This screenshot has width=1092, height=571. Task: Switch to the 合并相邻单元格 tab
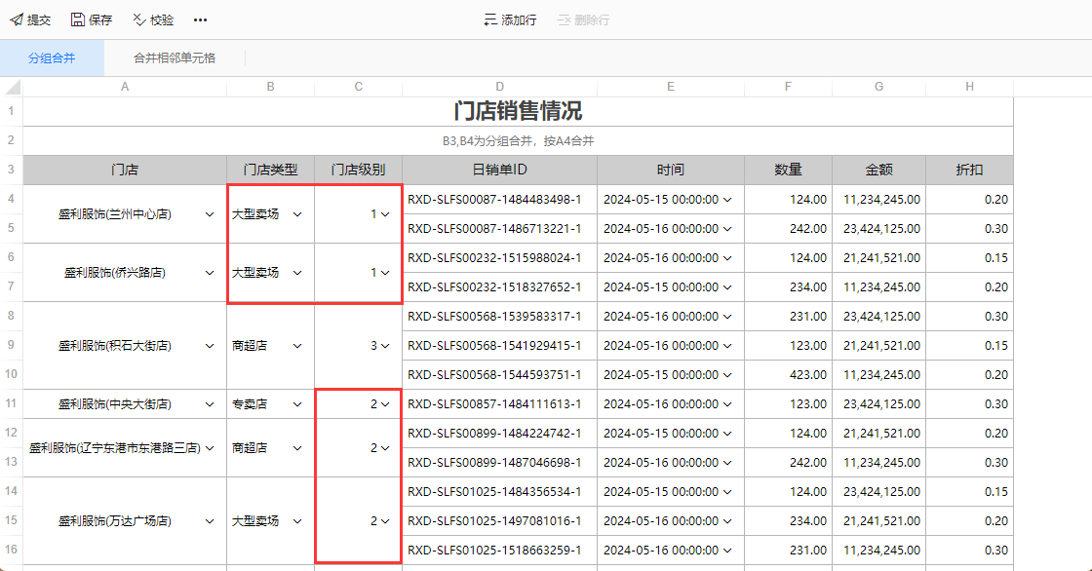click(x=172, y=57)
